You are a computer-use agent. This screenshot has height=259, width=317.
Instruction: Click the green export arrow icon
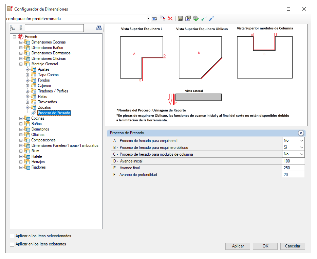(x=204, y=19)
